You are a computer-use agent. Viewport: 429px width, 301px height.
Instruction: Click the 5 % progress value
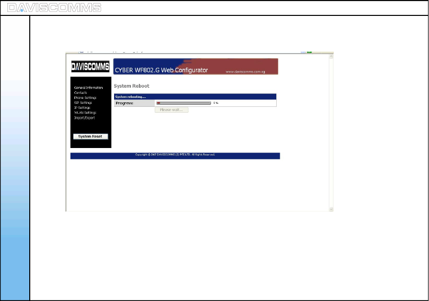[x=216, y=103]
